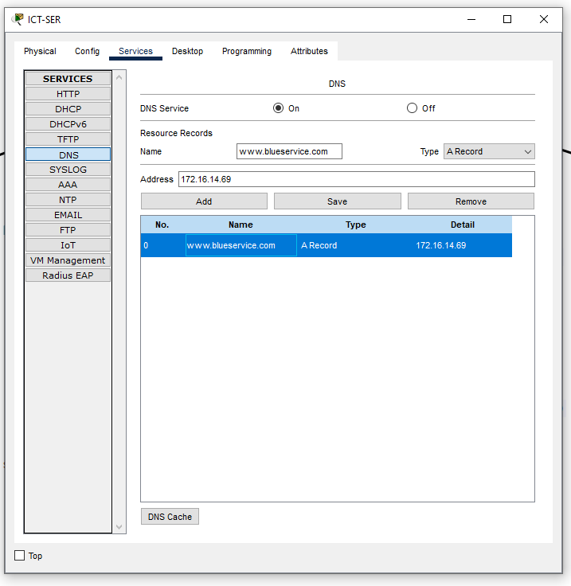This screenshot has width=571, height=586.
Task: Save the DNS resource record
Action: click(x=337, y=201)
